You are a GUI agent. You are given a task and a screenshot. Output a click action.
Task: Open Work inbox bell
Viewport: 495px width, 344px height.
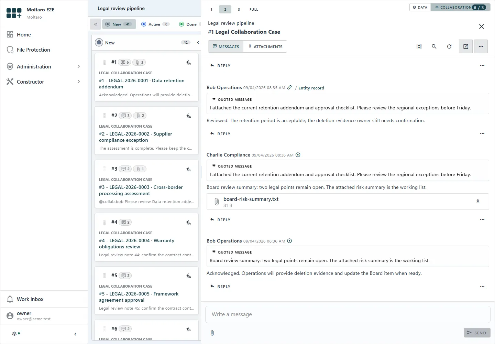coord(10,299)
